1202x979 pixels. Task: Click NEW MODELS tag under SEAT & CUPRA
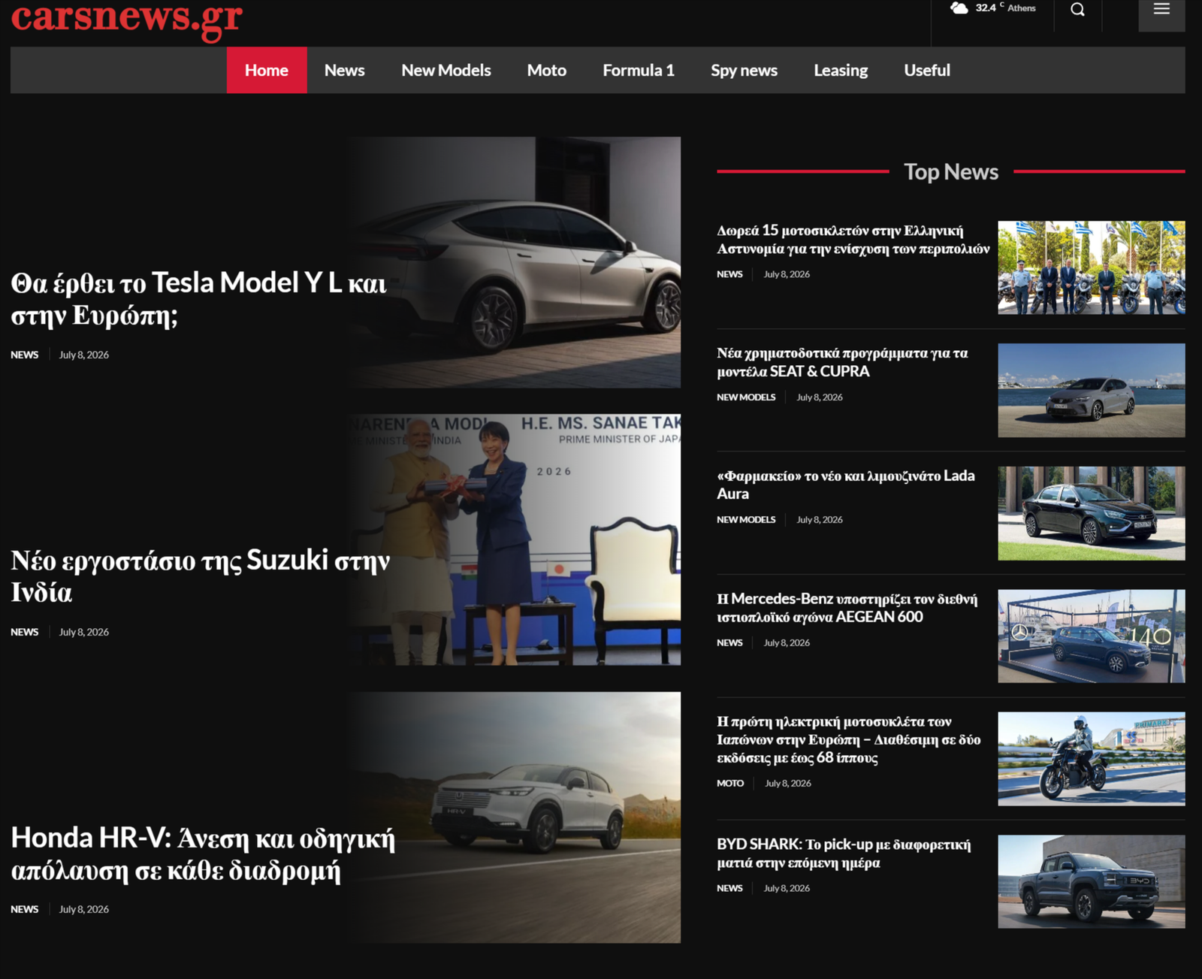coord(746,397)
